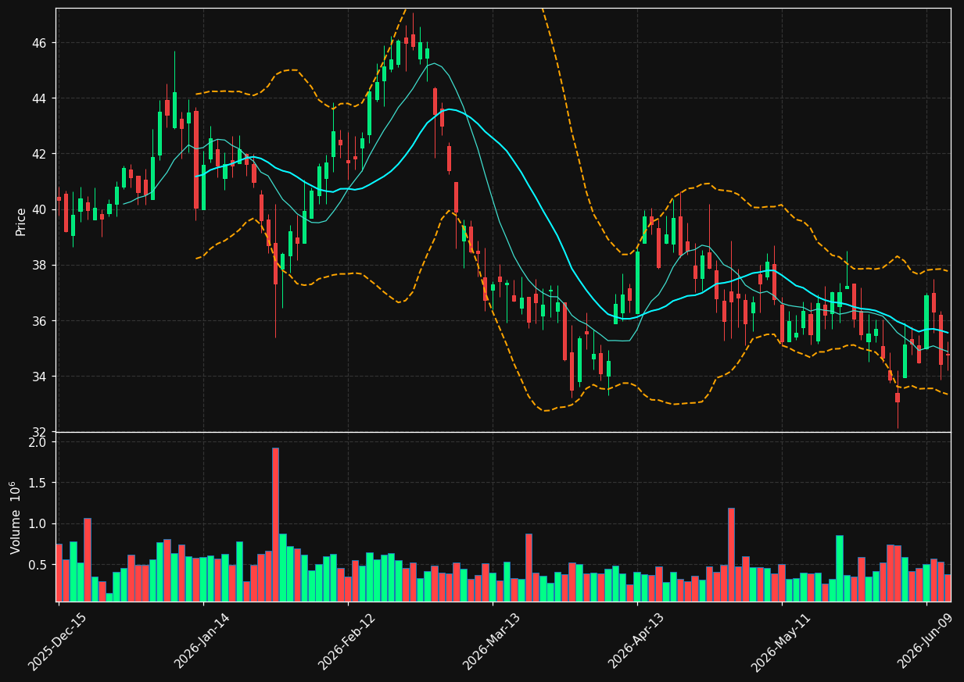Click the 2026-Jan-14 date label
Image resolution: width=964 pixels, height=682 pixels.
pyautogui.click(x=202, y=641)
